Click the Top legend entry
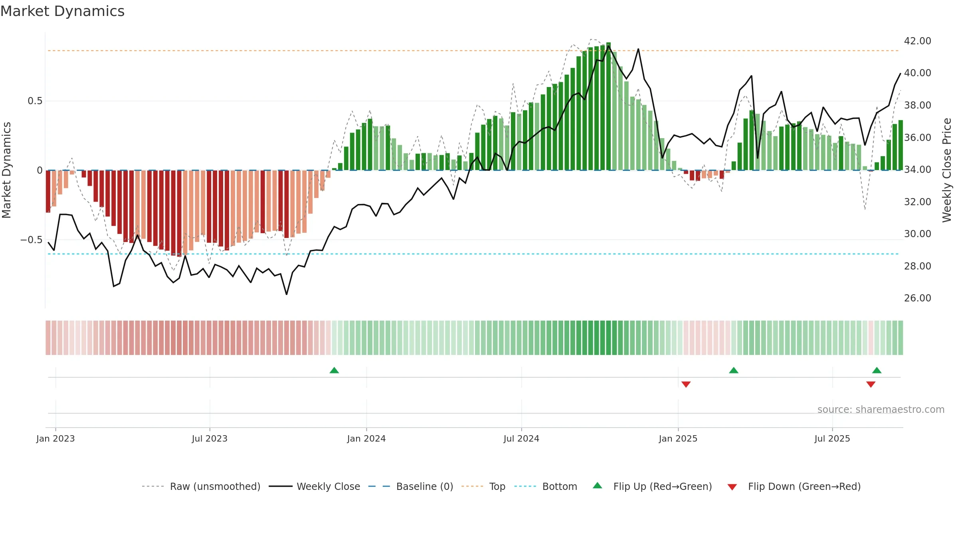The height and width of the screenshot is (539, 958). (483, 486)
